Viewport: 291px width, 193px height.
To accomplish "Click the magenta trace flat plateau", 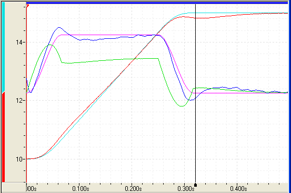I will click(x=109, y=35).
